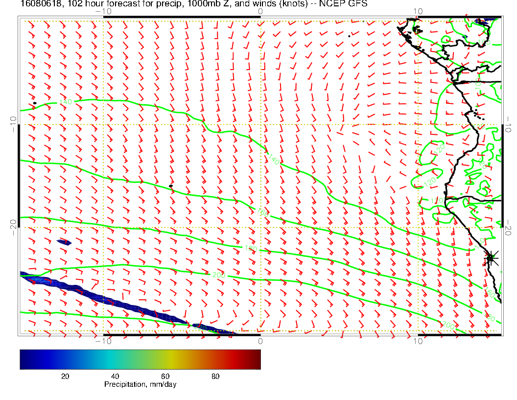Image resolution: width=517 pixels, height=400 pixels.
Task: Click the "200" contour label west of the prime meridian
Action: (x=219, y=275)
